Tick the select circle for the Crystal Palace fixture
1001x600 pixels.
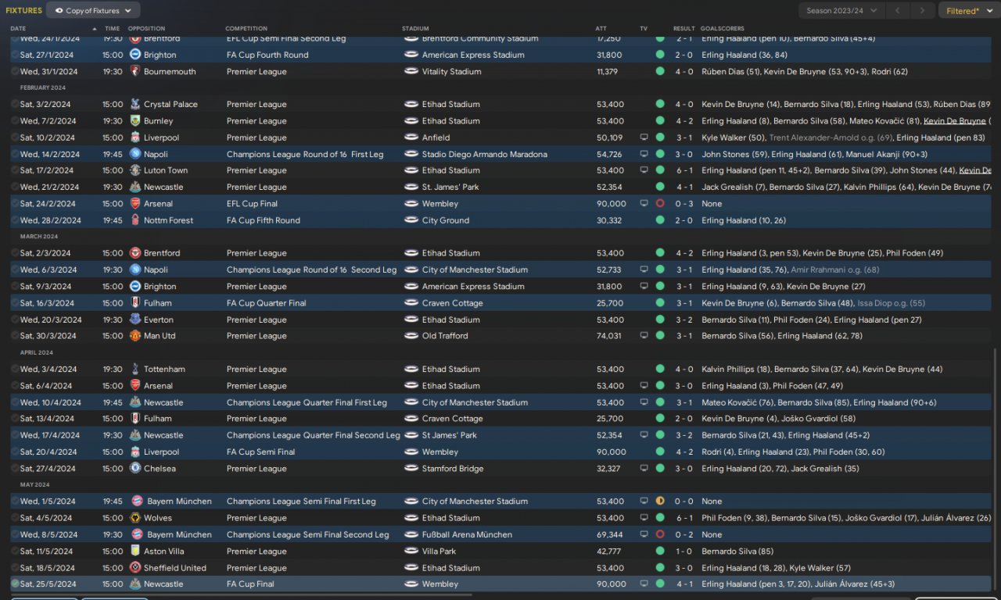pyautogui.click(x=15, y=104)
